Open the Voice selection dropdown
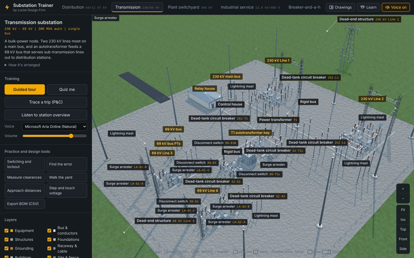The height and width of the screenshot is (258, 414). [x=54, y=126]
